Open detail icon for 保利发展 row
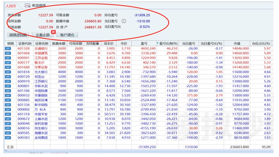Screen dimensions: 279x157 (8, 124)
